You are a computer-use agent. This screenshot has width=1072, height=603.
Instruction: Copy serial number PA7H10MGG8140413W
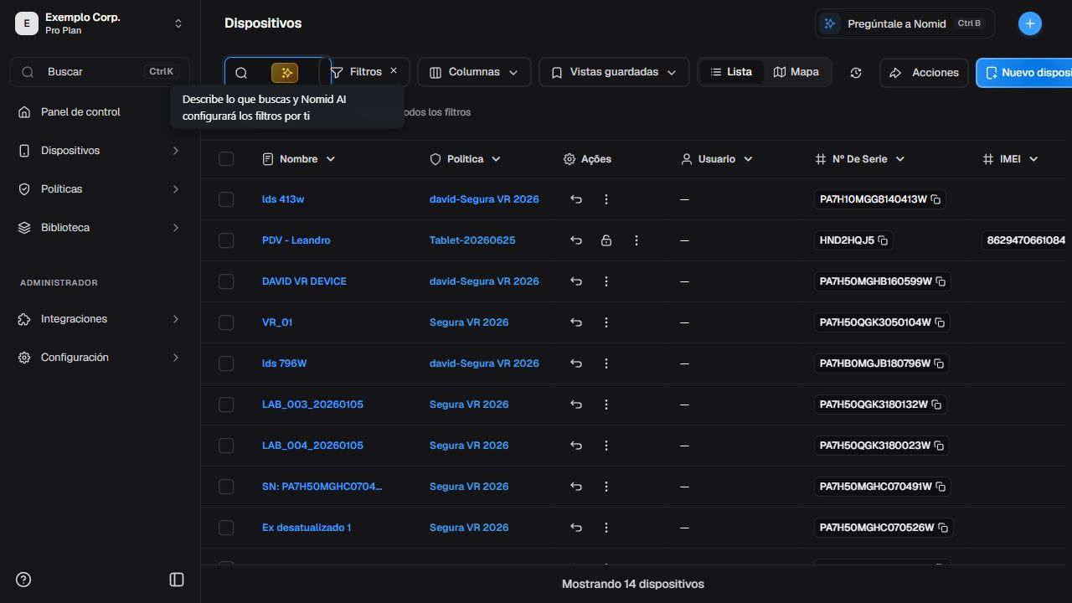coord(936,199)
